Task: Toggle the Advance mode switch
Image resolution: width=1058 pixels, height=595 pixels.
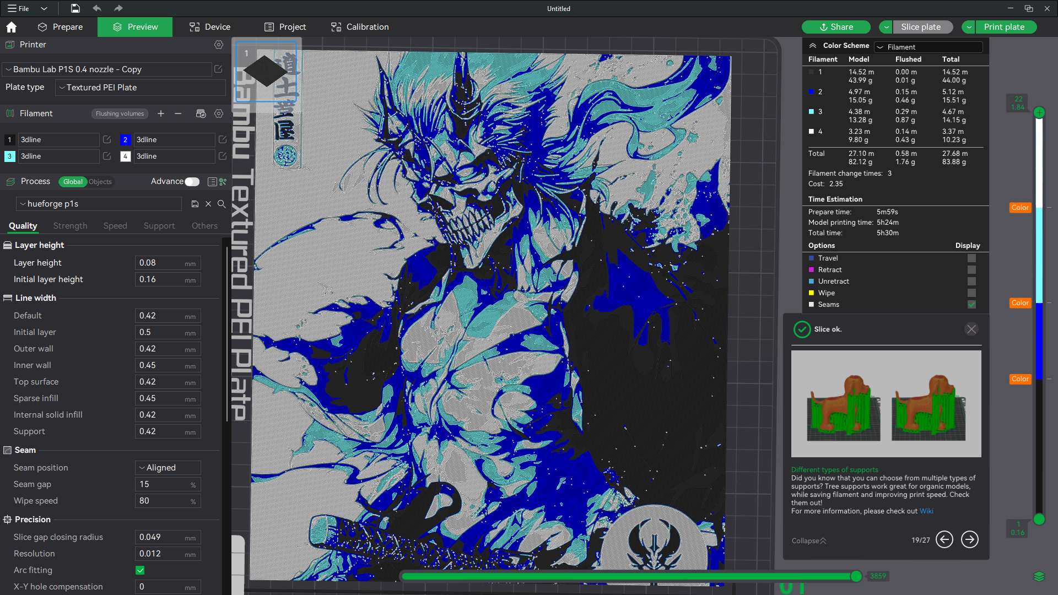Action: pyautogui.click(x=192, y=181)
